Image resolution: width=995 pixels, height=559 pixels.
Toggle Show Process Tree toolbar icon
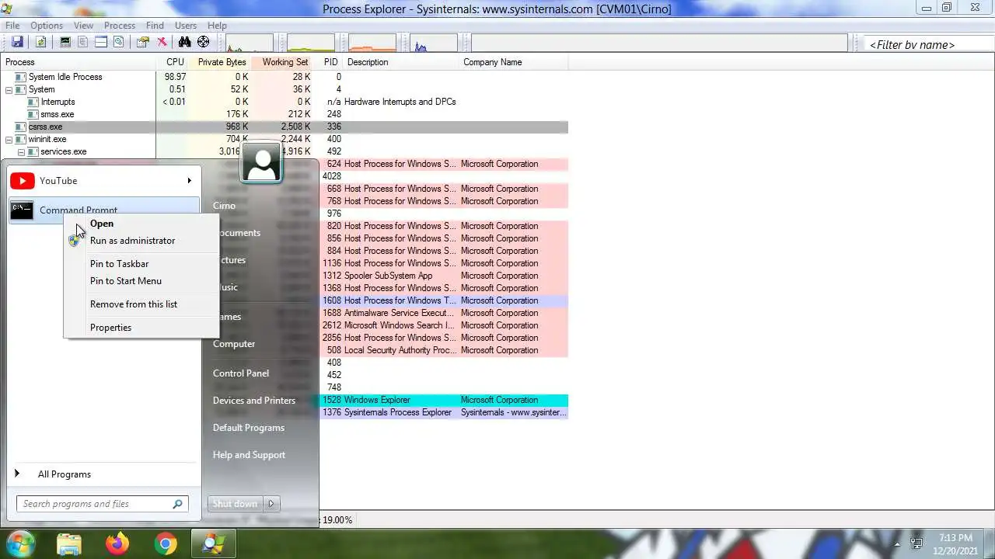tap(83, 43)
